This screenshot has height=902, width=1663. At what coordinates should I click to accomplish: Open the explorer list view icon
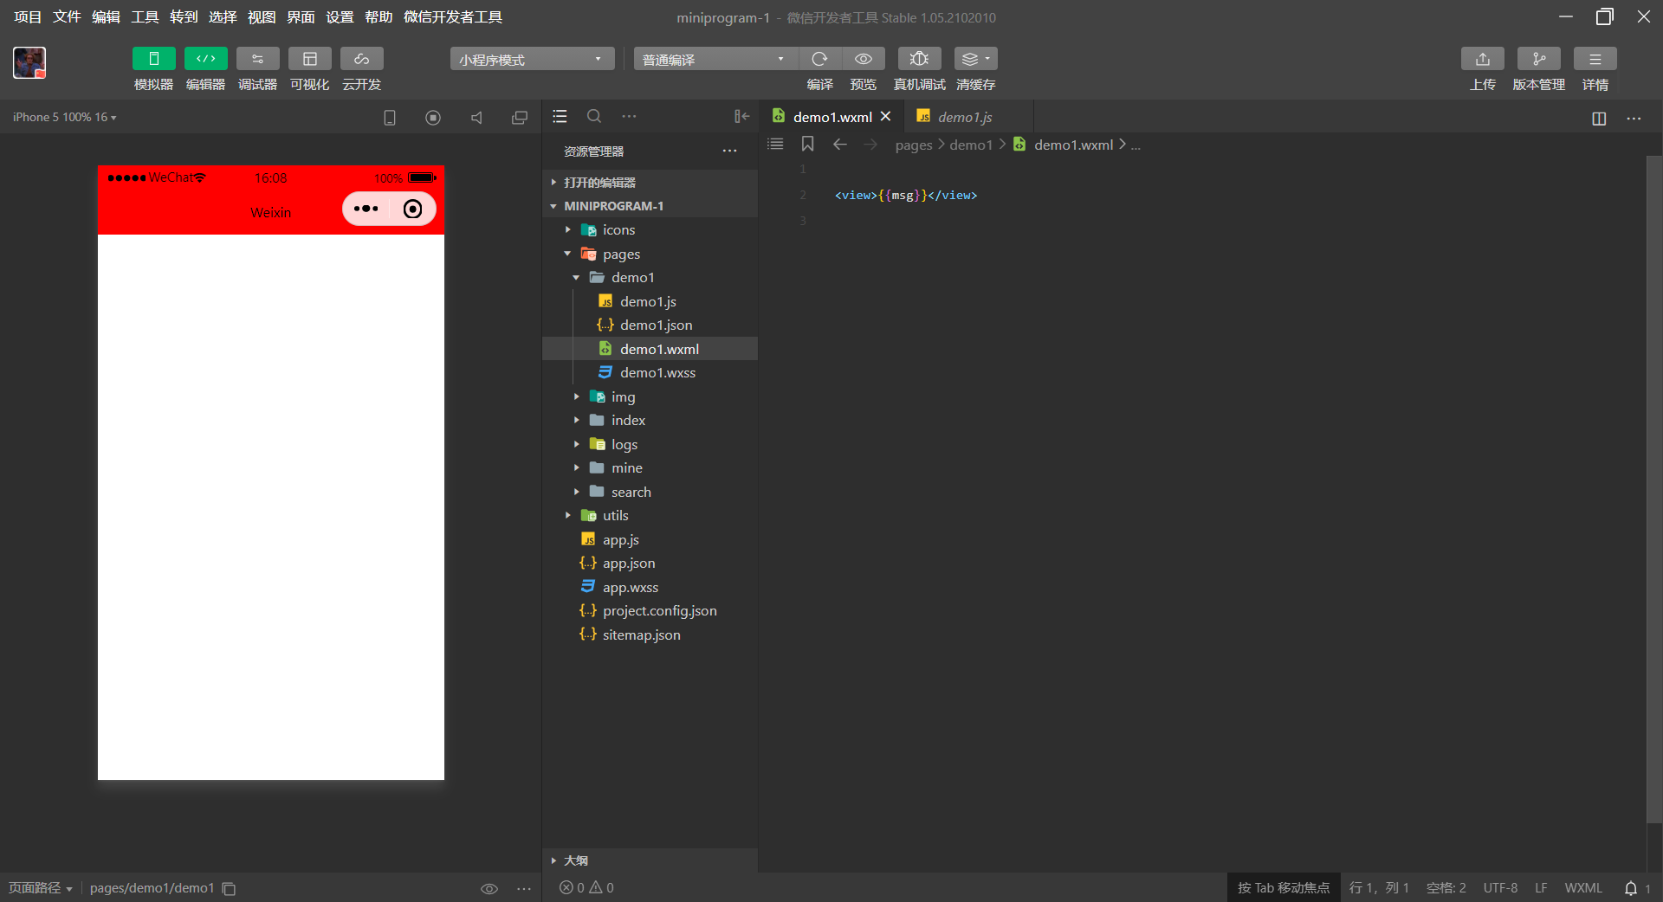[560, 116]
